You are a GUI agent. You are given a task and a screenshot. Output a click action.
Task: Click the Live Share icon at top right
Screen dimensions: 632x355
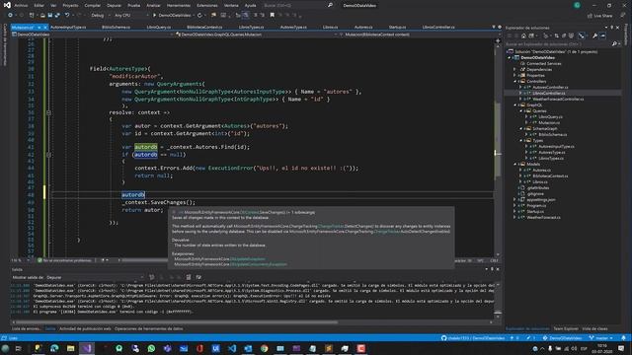590,16
